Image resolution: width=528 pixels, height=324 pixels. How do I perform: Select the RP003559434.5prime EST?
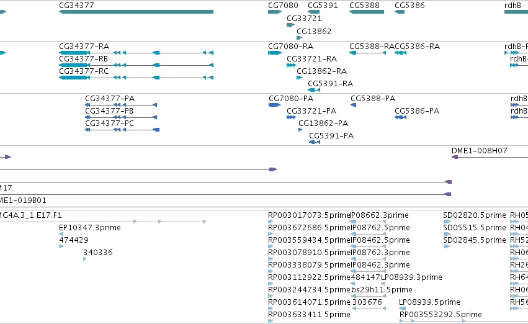tap(271, 246)
